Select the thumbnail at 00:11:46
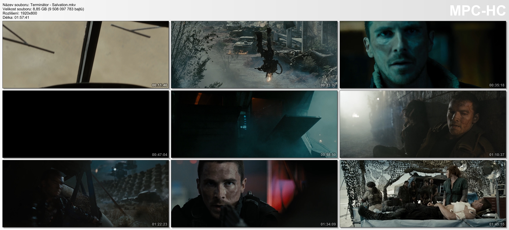This screenshot has width=509, height=230. [x=86, y=55]
